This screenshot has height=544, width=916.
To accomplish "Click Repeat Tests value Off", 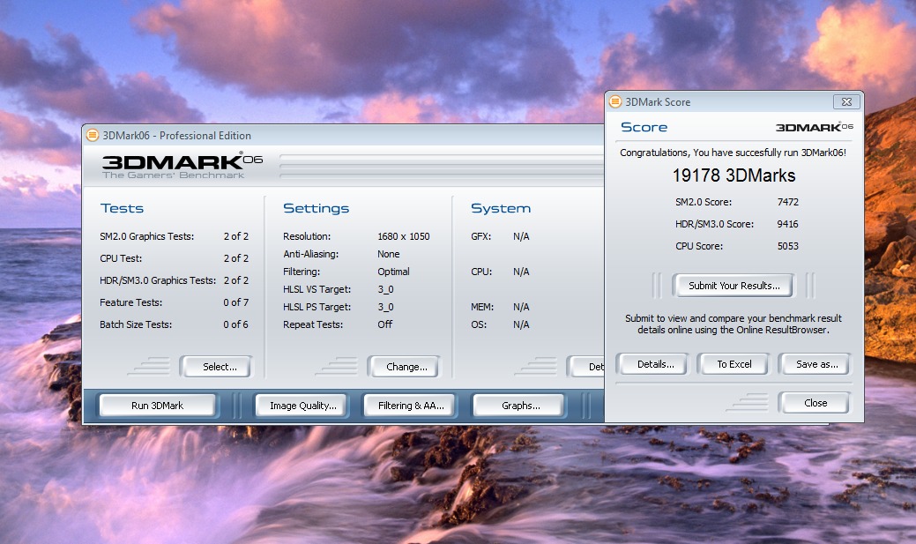I will click(385, 324).
